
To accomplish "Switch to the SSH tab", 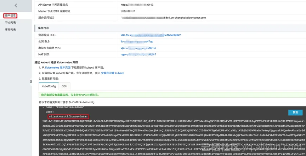I will [x=64, y=86].
